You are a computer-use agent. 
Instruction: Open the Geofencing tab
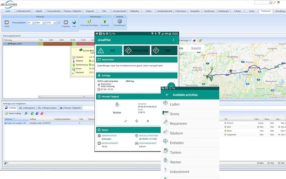click(x=209, y=11)
